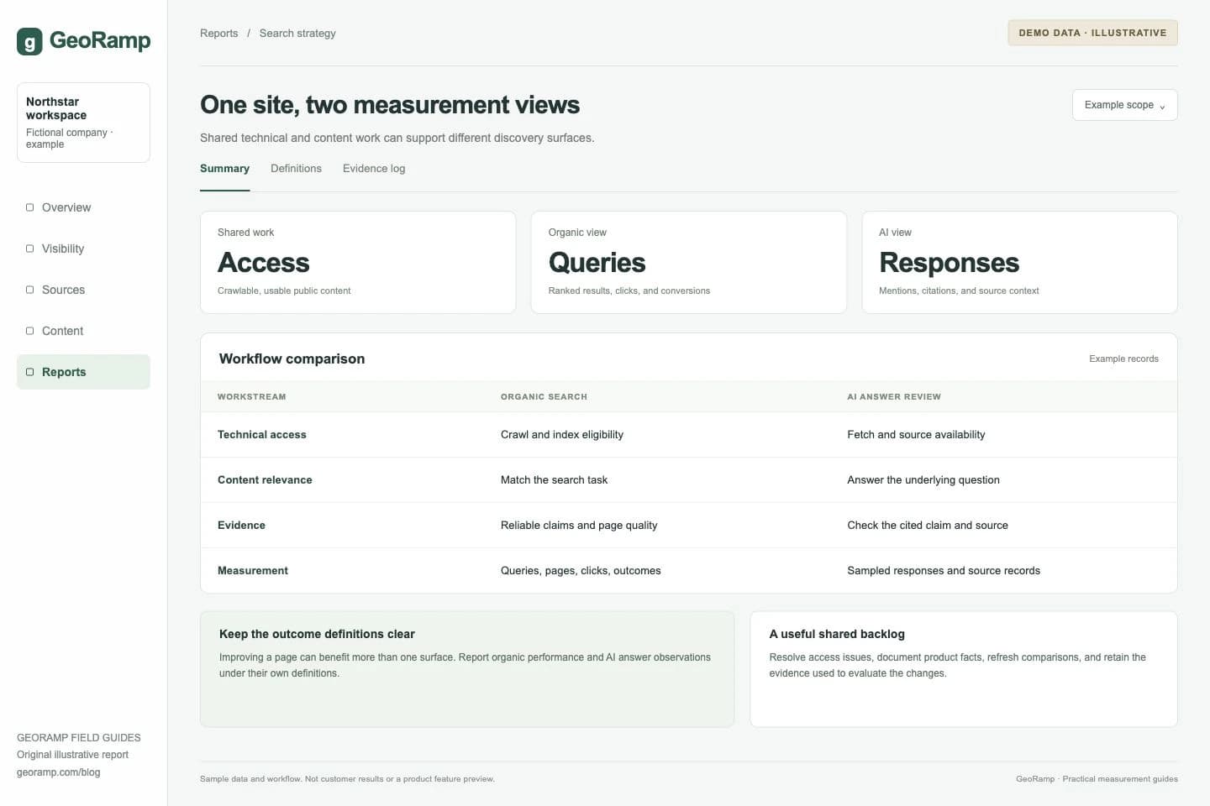Open the Visibility sidebar item
The image size is (1210, 806).
[83, 249]
